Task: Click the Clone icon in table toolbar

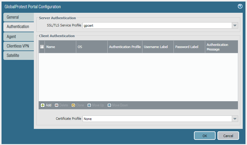Action: click(73, 105)
